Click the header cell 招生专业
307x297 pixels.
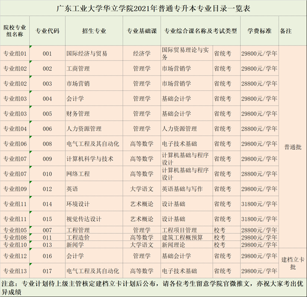click(94, 31)
